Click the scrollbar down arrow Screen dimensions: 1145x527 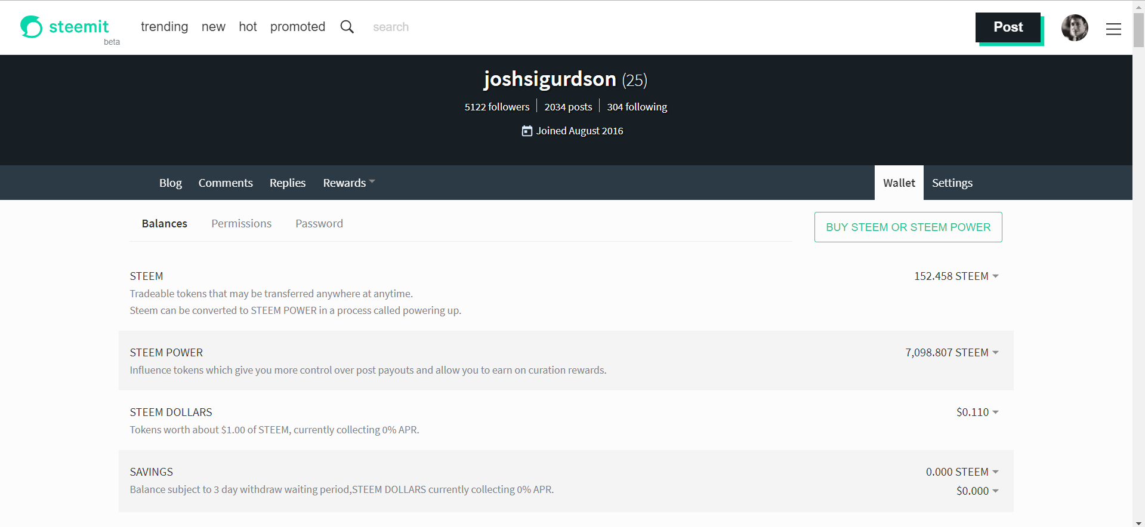coord(1139,522)
